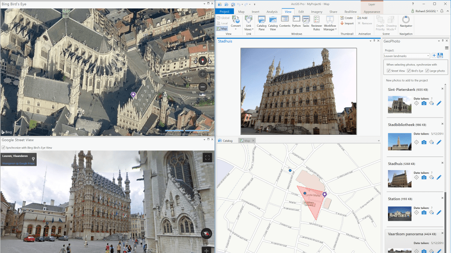
Task: Open the Python window
Action: click(296, 22)
